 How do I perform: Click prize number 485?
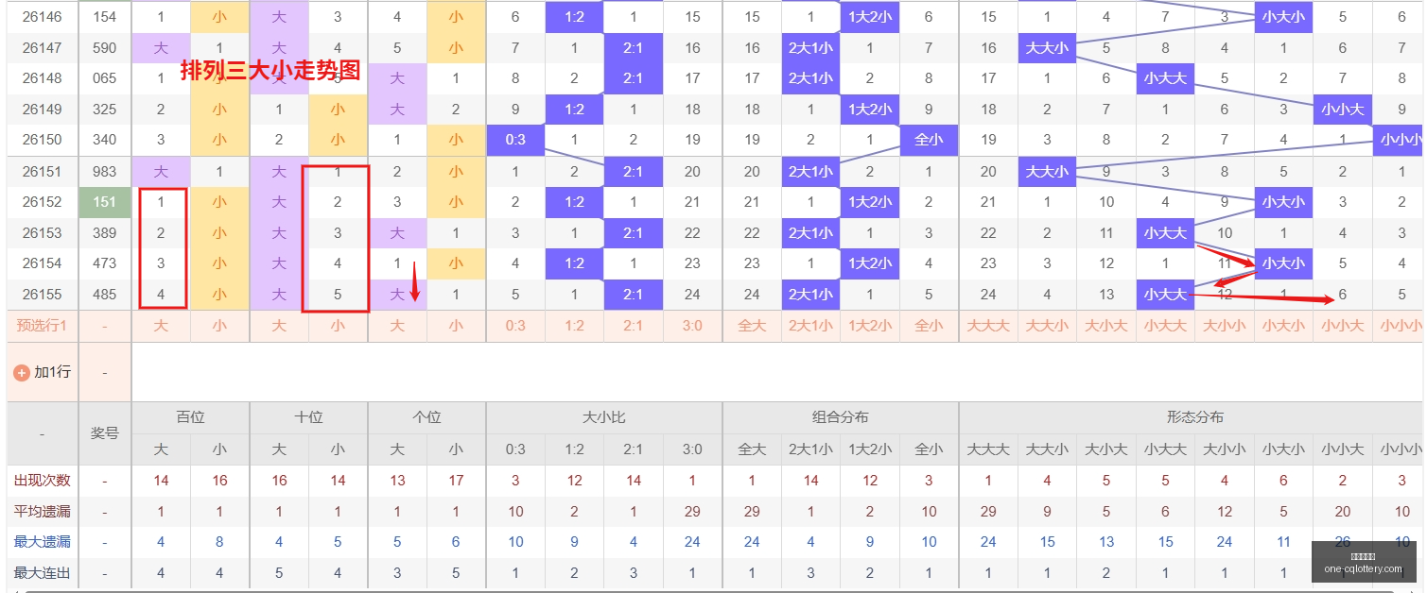[105, 295]
